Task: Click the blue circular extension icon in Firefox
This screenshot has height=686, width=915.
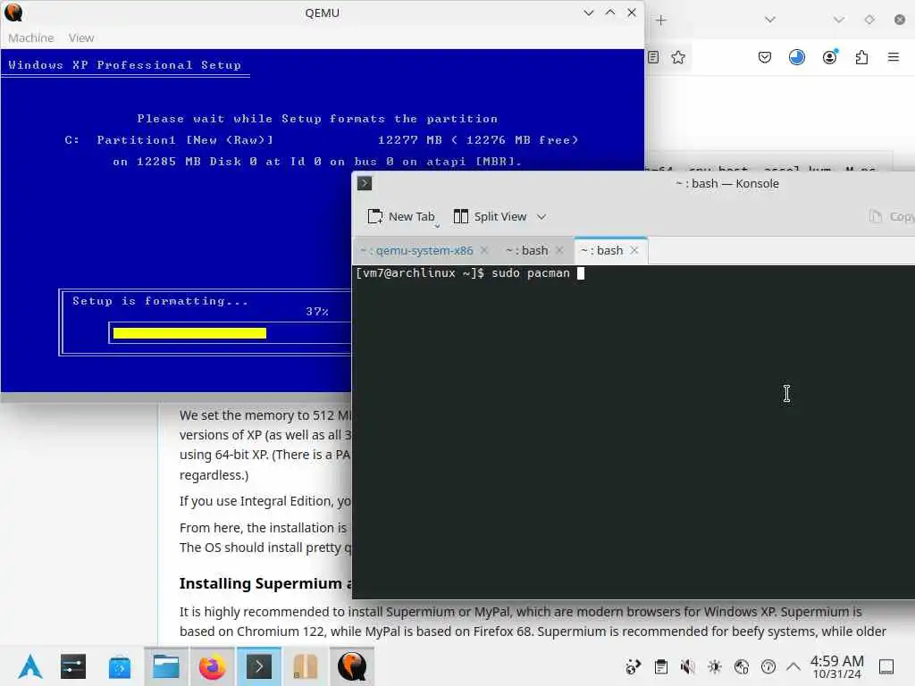Action: coord(796,57)
